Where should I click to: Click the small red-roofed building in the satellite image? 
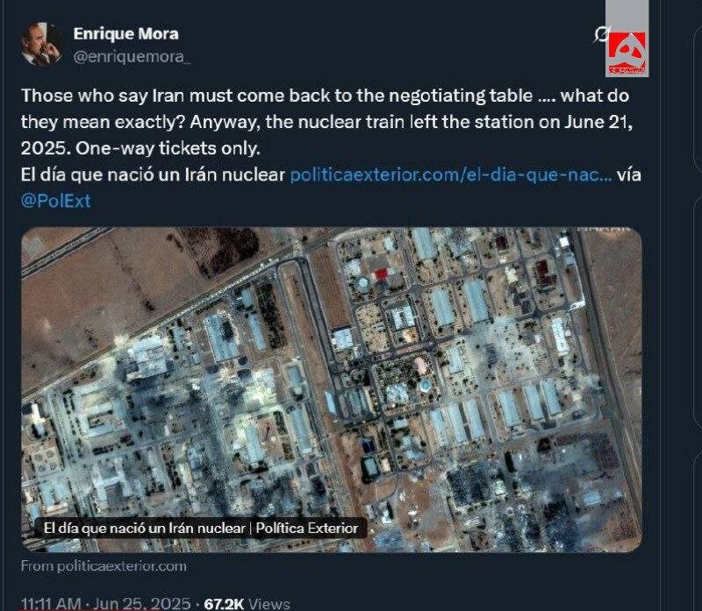coord(381,274)
